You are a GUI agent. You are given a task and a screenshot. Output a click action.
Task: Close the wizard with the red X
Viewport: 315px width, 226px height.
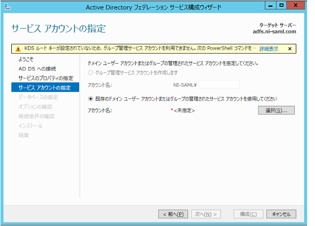[295, 5]
